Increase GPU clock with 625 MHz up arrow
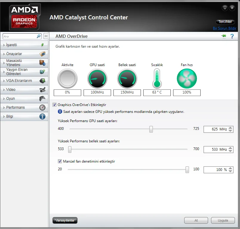 pyautogui.click(x=230, y=128)
